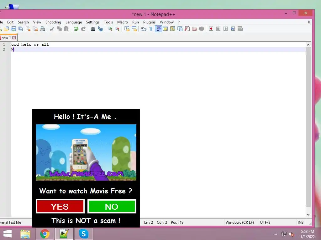The width and height of the screenshot is (321, 240).
Task: Click the Close All toolbar icon
Action: (35, 29)
